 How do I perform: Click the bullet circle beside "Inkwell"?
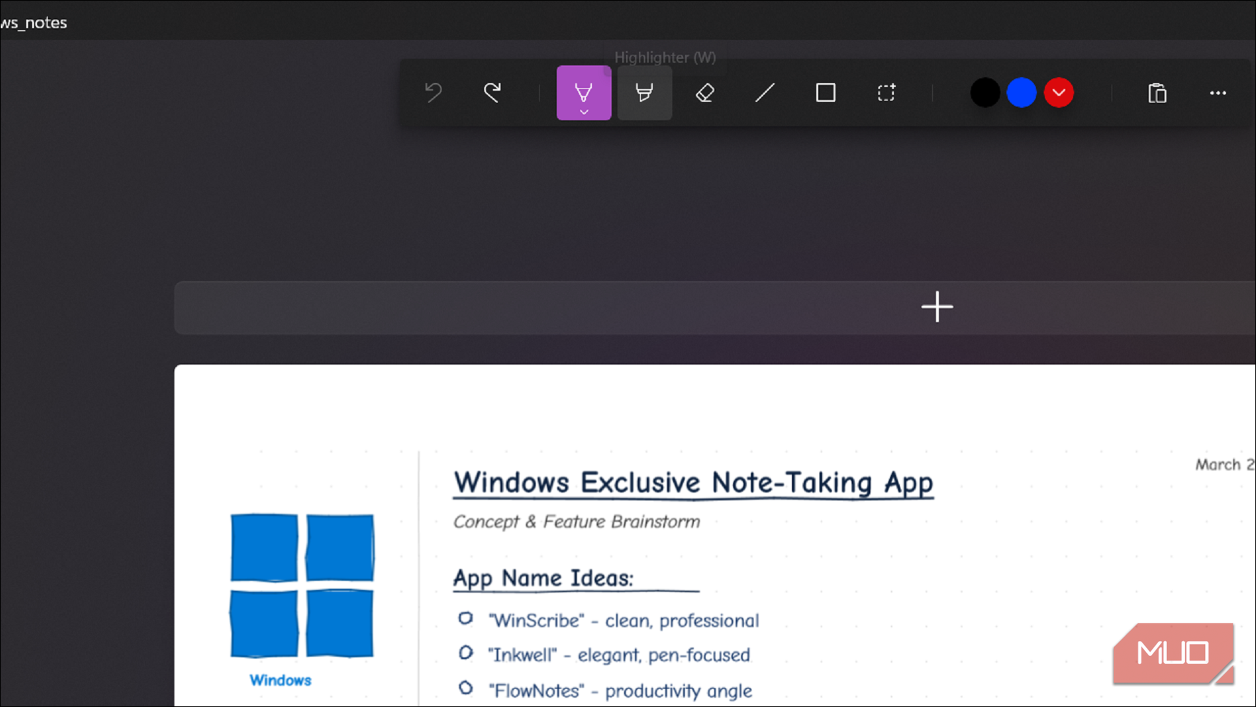click(x=465, y=653)
